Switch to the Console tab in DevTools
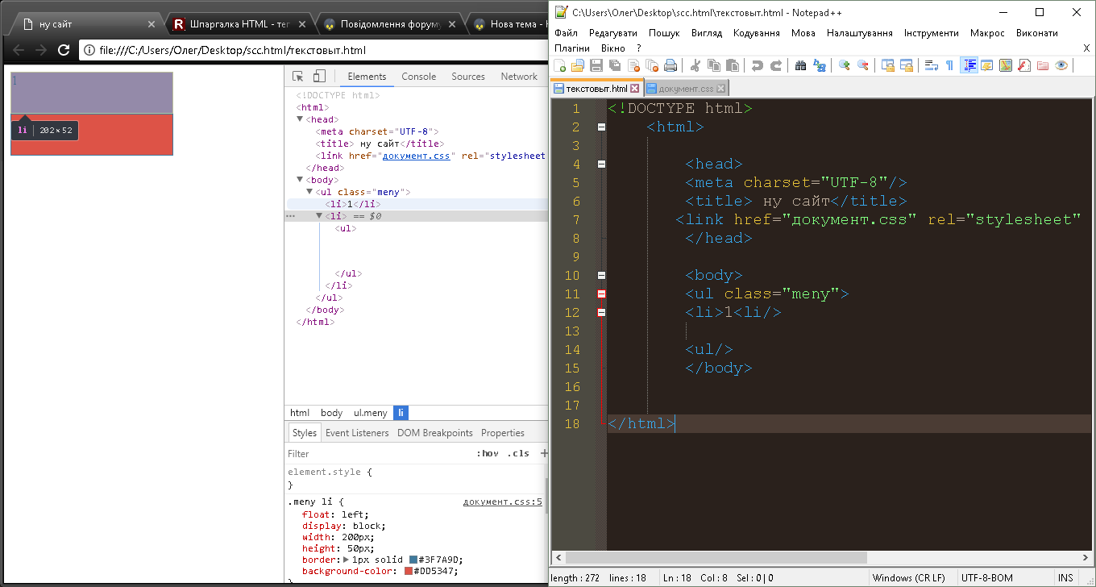This screenshot has width=1096, height=587. (418, 77)
